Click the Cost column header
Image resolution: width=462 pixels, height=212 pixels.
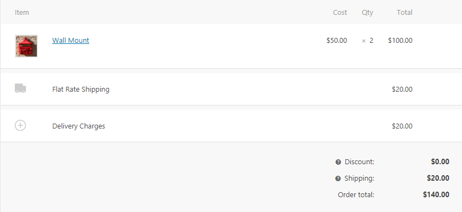340,12
